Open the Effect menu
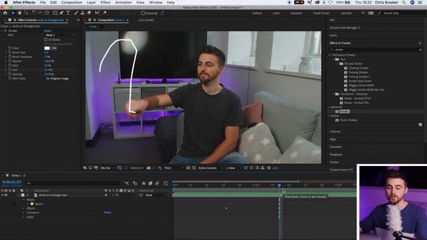 105,3
